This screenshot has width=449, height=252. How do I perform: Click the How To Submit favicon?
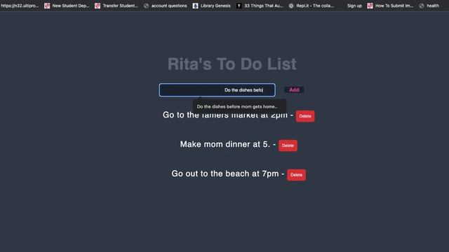point(370,6)
